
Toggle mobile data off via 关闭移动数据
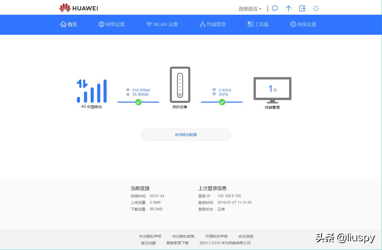pos(186,134)
